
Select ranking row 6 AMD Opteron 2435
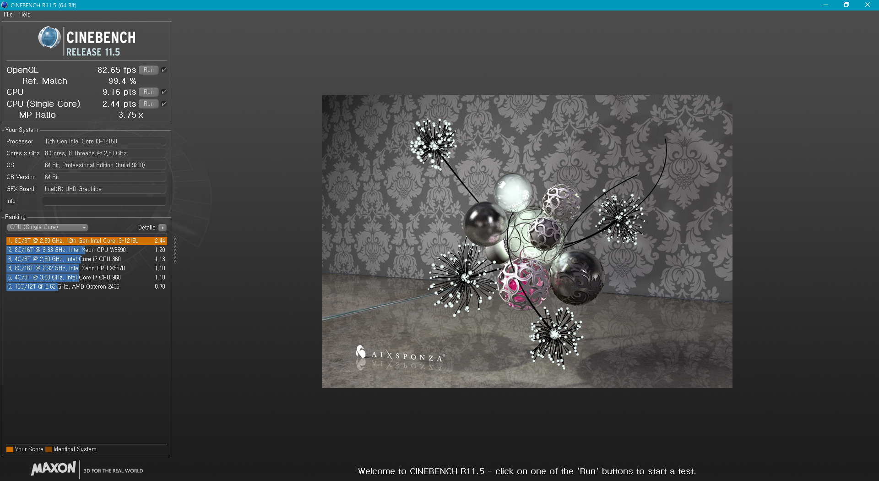(87, 287)
